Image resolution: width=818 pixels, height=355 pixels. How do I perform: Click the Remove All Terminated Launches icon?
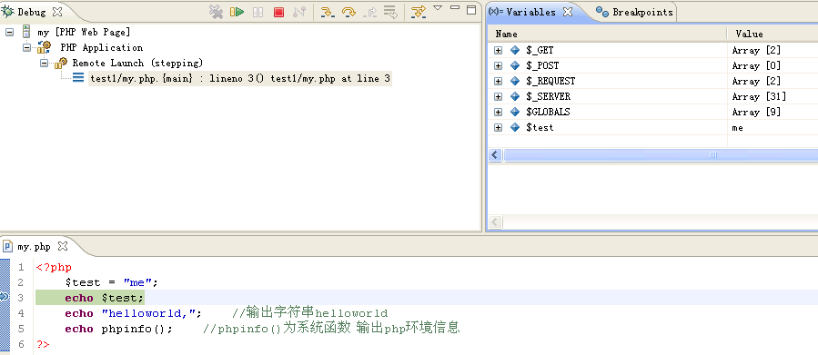point(216,12)
